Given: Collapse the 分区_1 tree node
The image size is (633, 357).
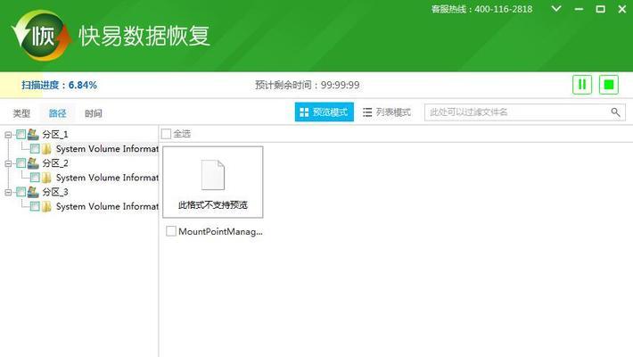Looking at the screenshot, I should 8,135.
